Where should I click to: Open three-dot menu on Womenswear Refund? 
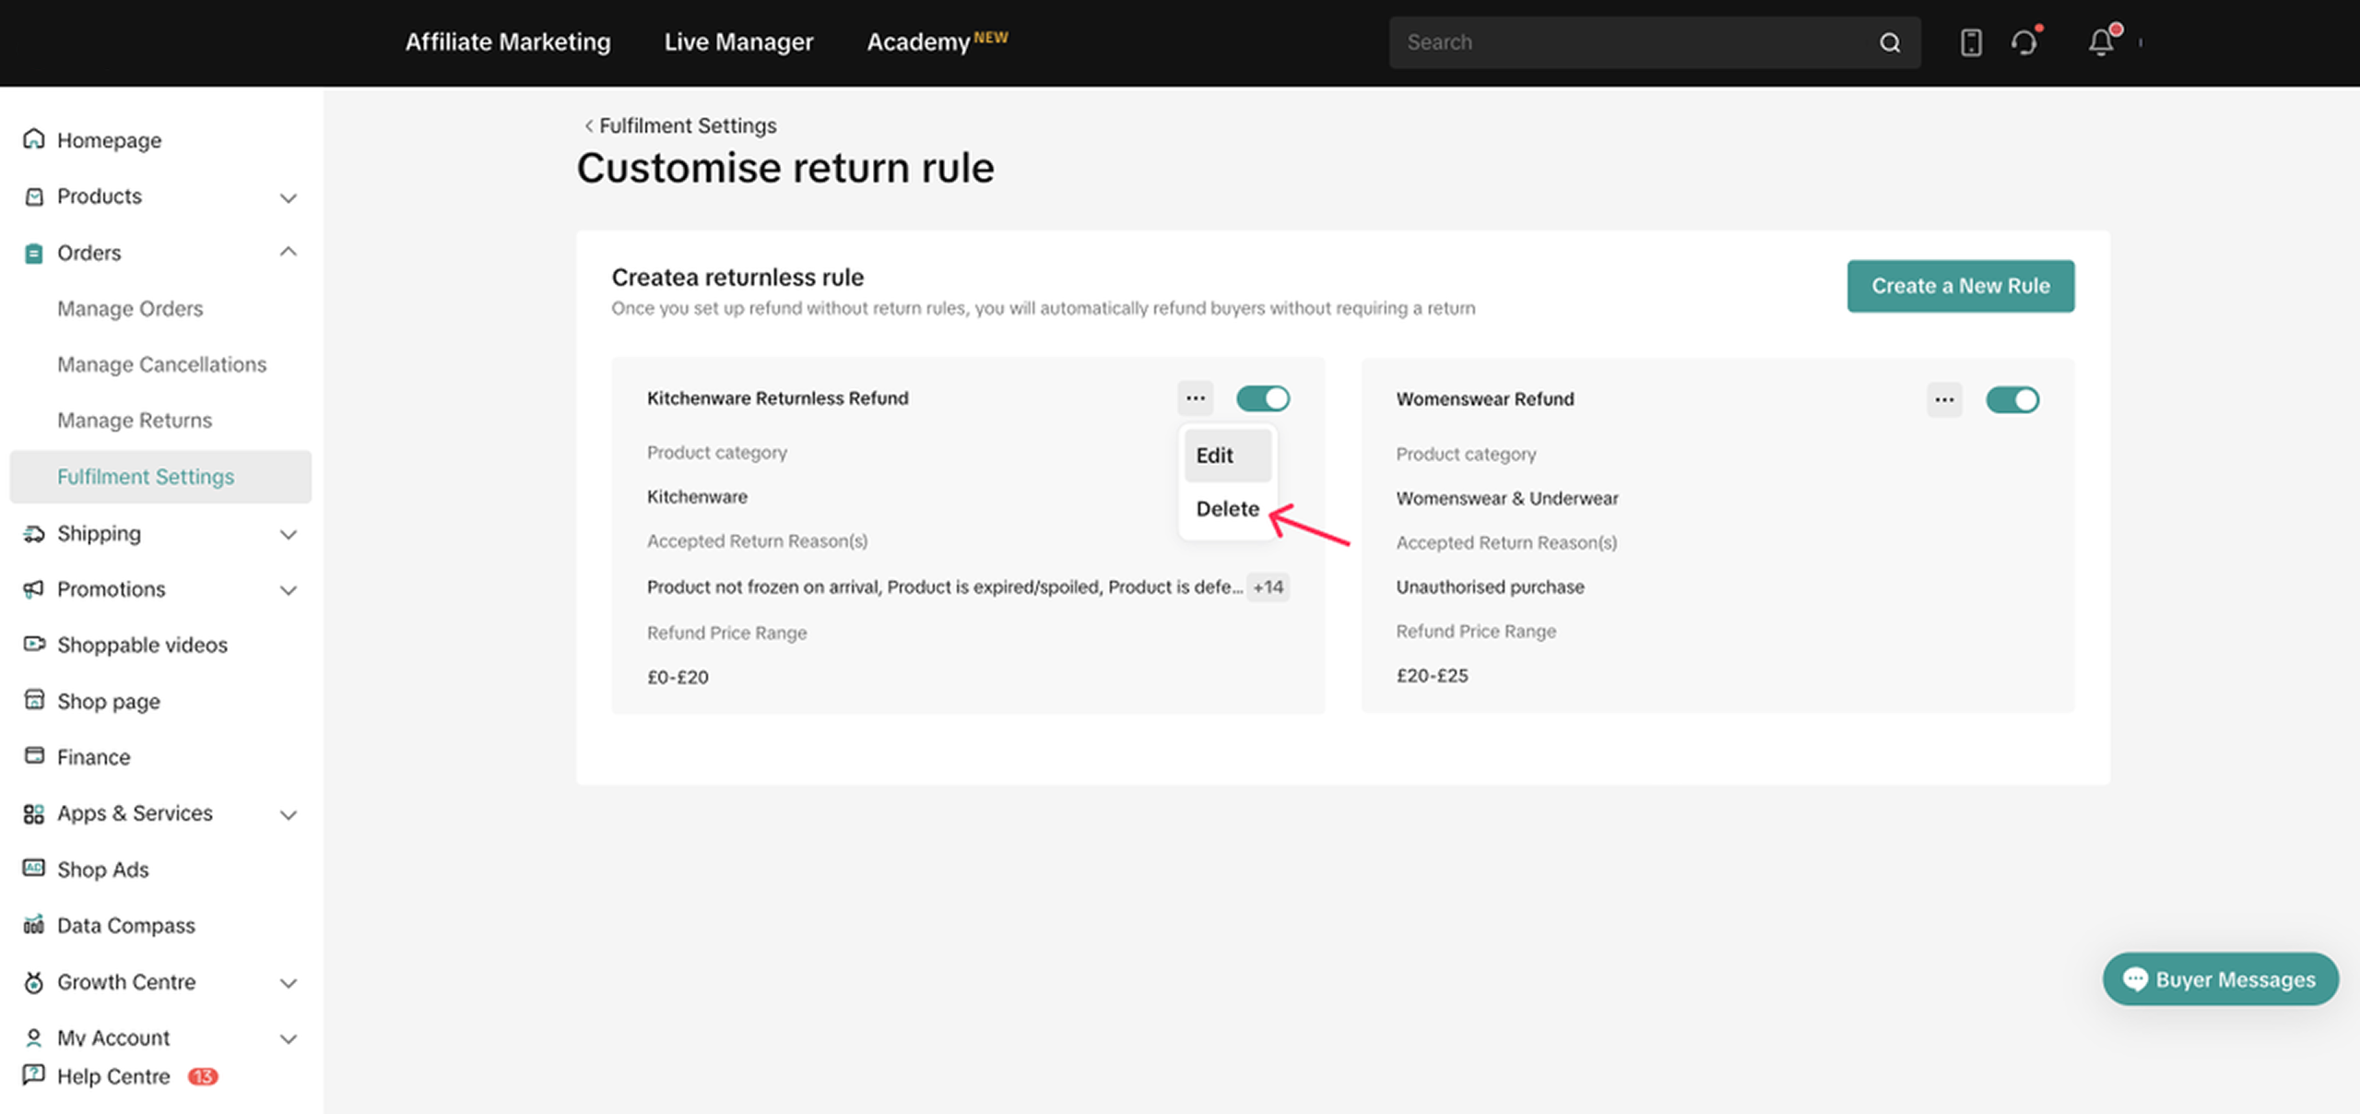point(1944,399)
